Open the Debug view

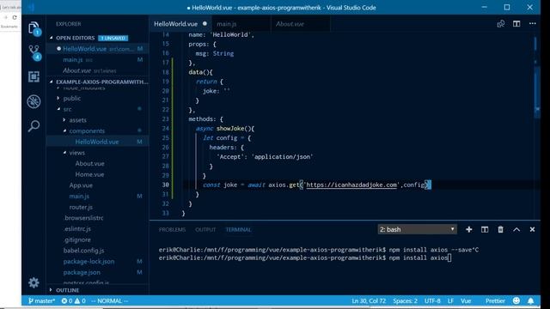(x=34, y=101)
